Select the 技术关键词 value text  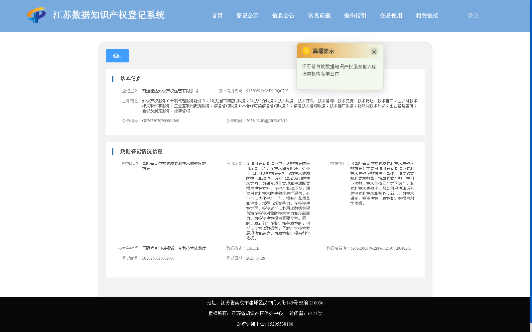pos(174,248)
